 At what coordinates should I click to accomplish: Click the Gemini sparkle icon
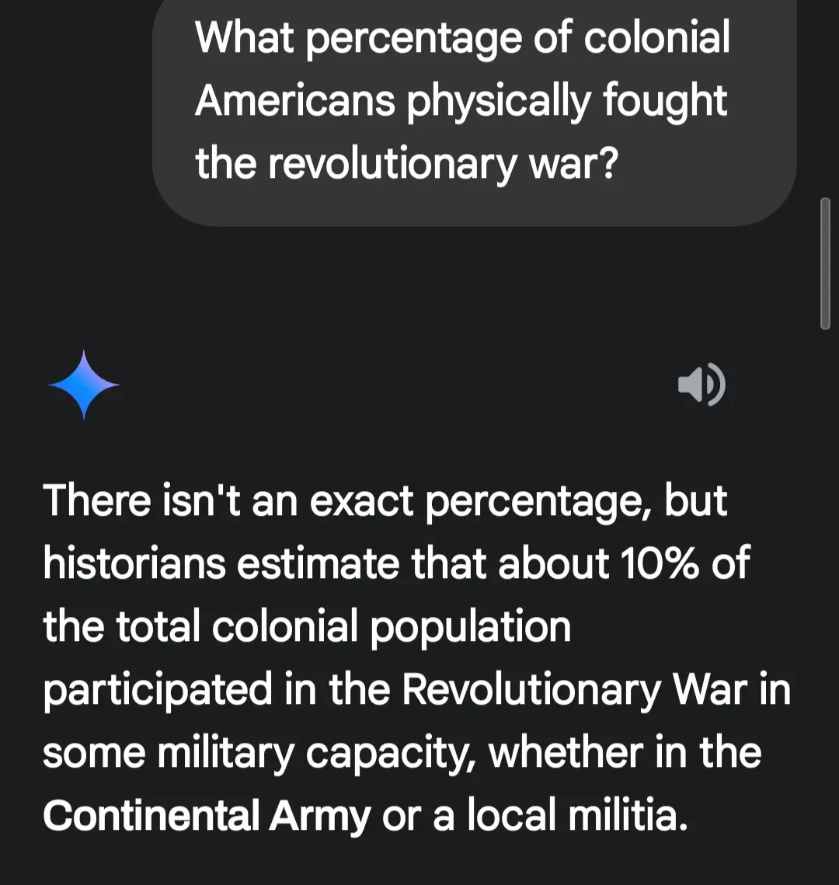point(84,385)
